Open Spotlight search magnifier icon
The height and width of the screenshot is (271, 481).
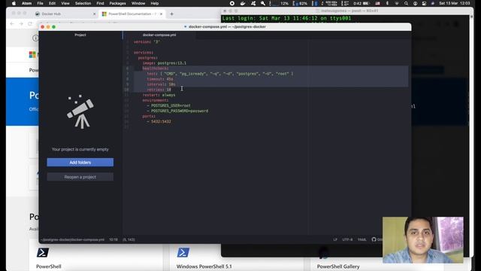click(x=406, y=3)
